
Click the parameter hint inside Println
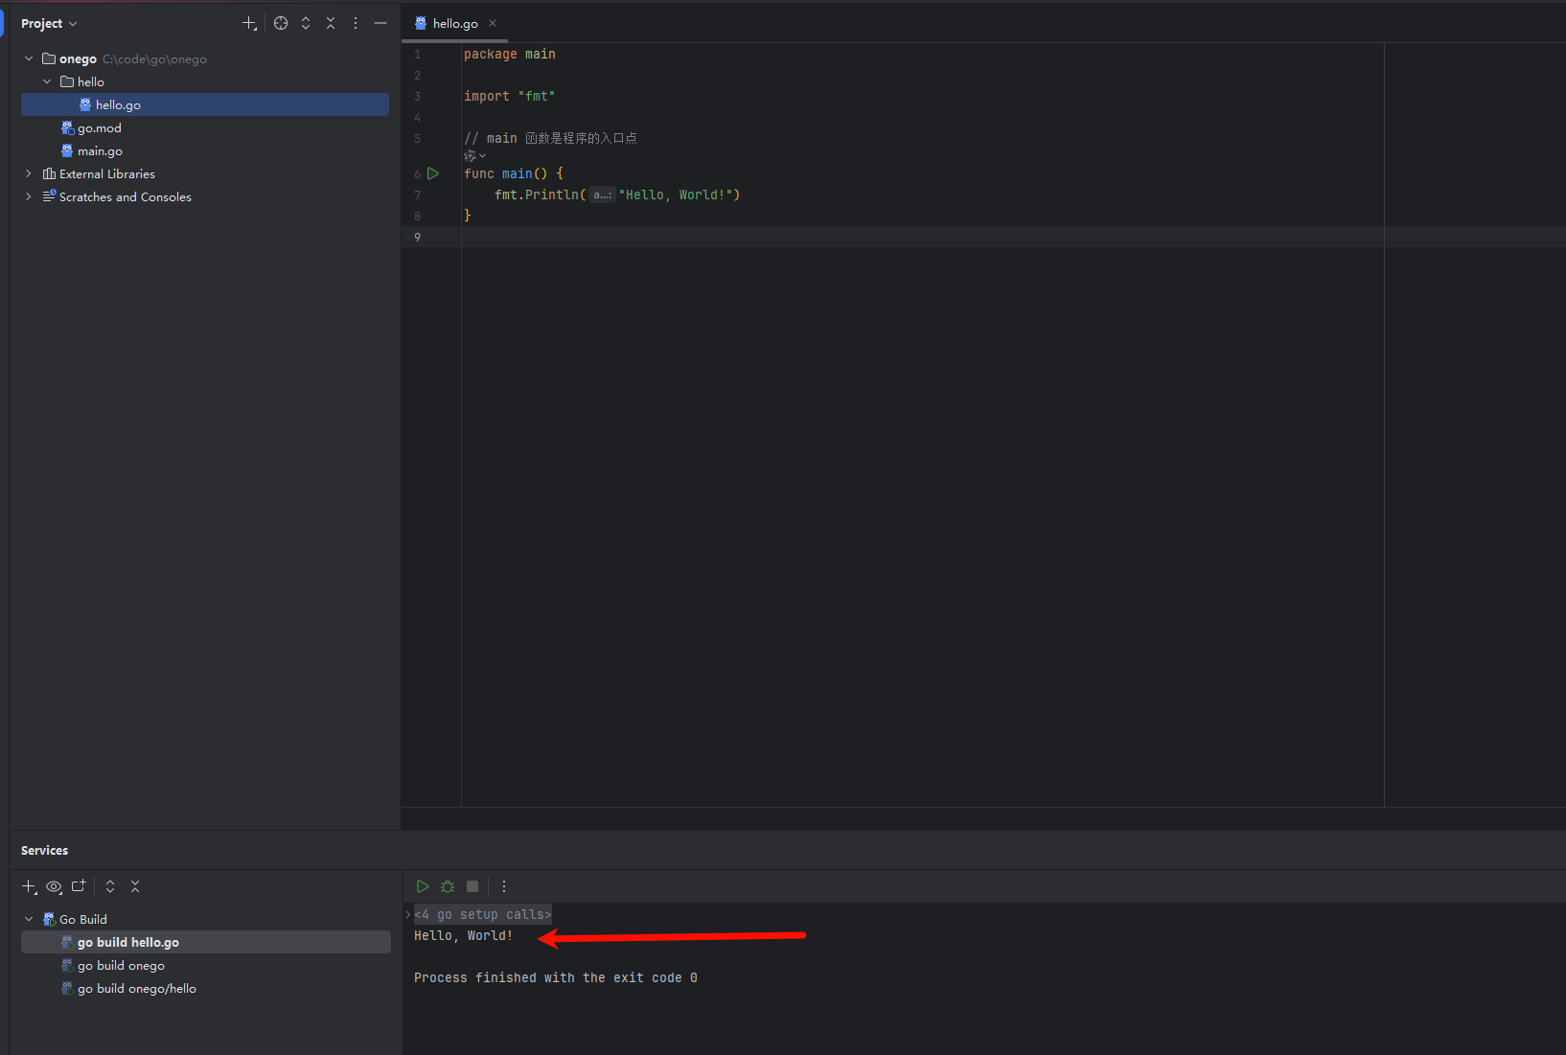tap(602, 195)
